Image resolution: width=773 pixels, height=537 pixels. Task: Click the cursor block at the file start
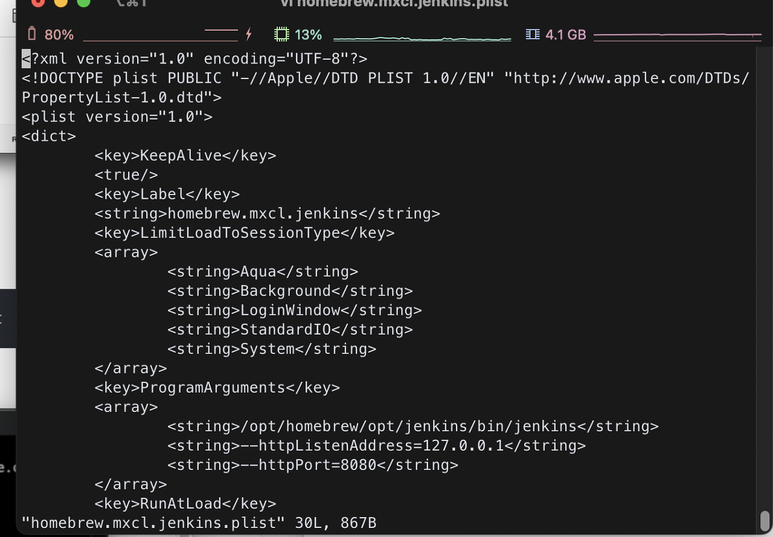(x=26, y=59)
